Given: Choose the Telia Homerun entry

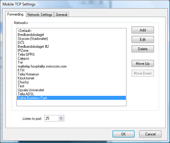Looking at the screenshot, I should [x=71, y=74].
